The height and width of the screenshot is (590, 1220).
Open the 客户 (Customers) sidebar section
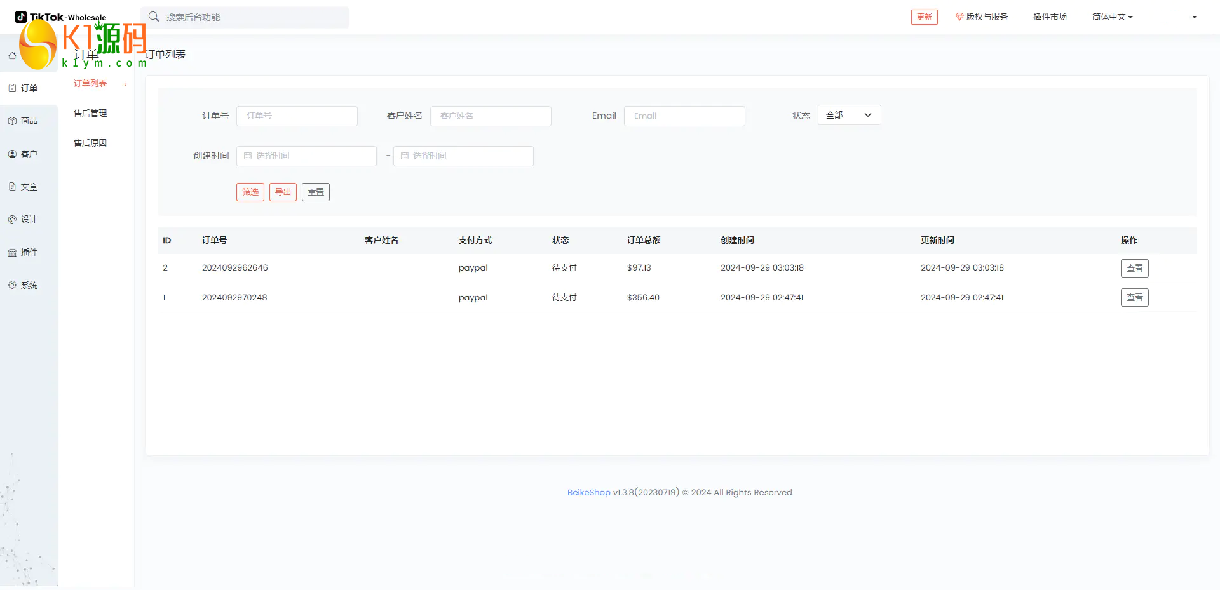[24, 154]
